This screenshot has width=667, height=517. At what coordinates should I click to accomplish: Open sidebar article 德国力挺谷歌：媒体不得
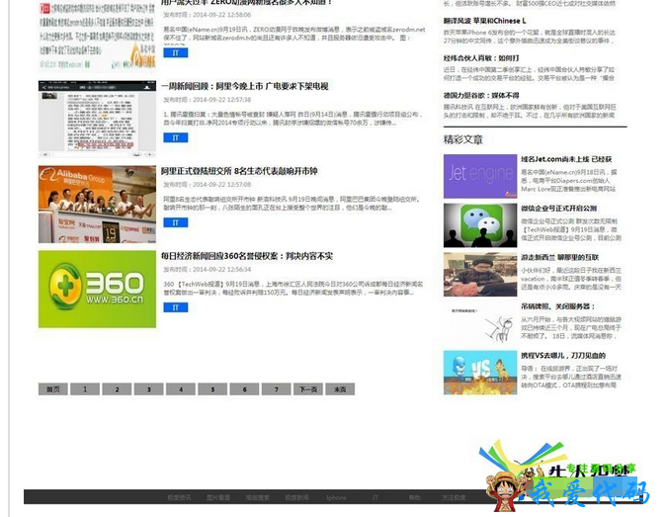(x=481, y=95)
